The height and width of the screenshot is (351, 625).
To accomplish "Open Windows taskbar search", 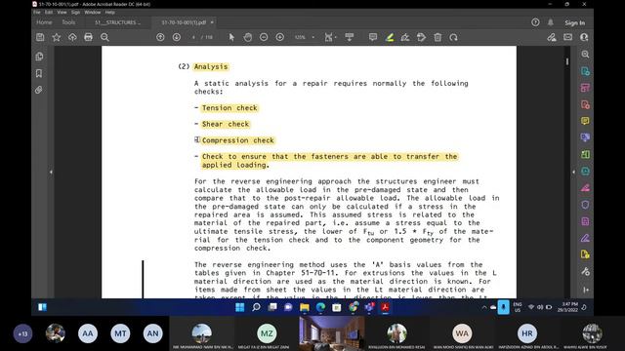I will [x=256, y=307].
